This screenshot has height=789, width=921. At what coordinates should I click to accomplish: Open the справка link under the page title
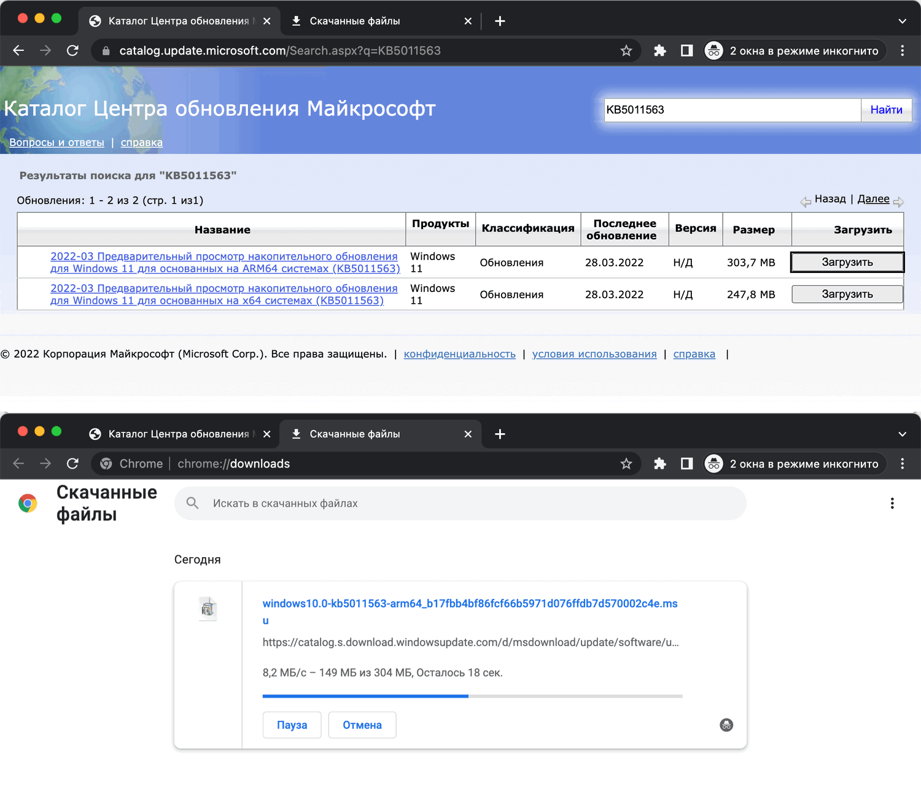(142, 142)
